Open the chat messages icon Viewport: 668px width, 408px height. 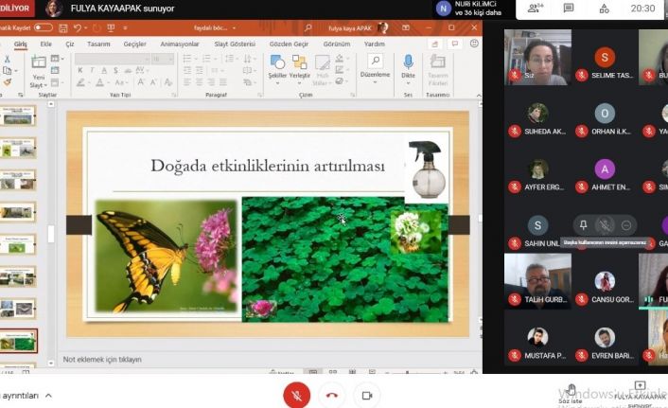tap(569, 9)
